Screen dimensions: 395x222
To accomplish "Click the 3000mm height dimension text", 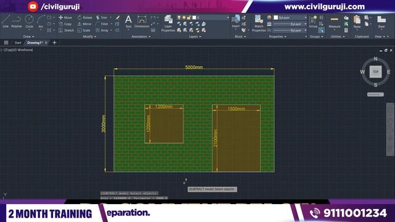I will coord(103,123).
